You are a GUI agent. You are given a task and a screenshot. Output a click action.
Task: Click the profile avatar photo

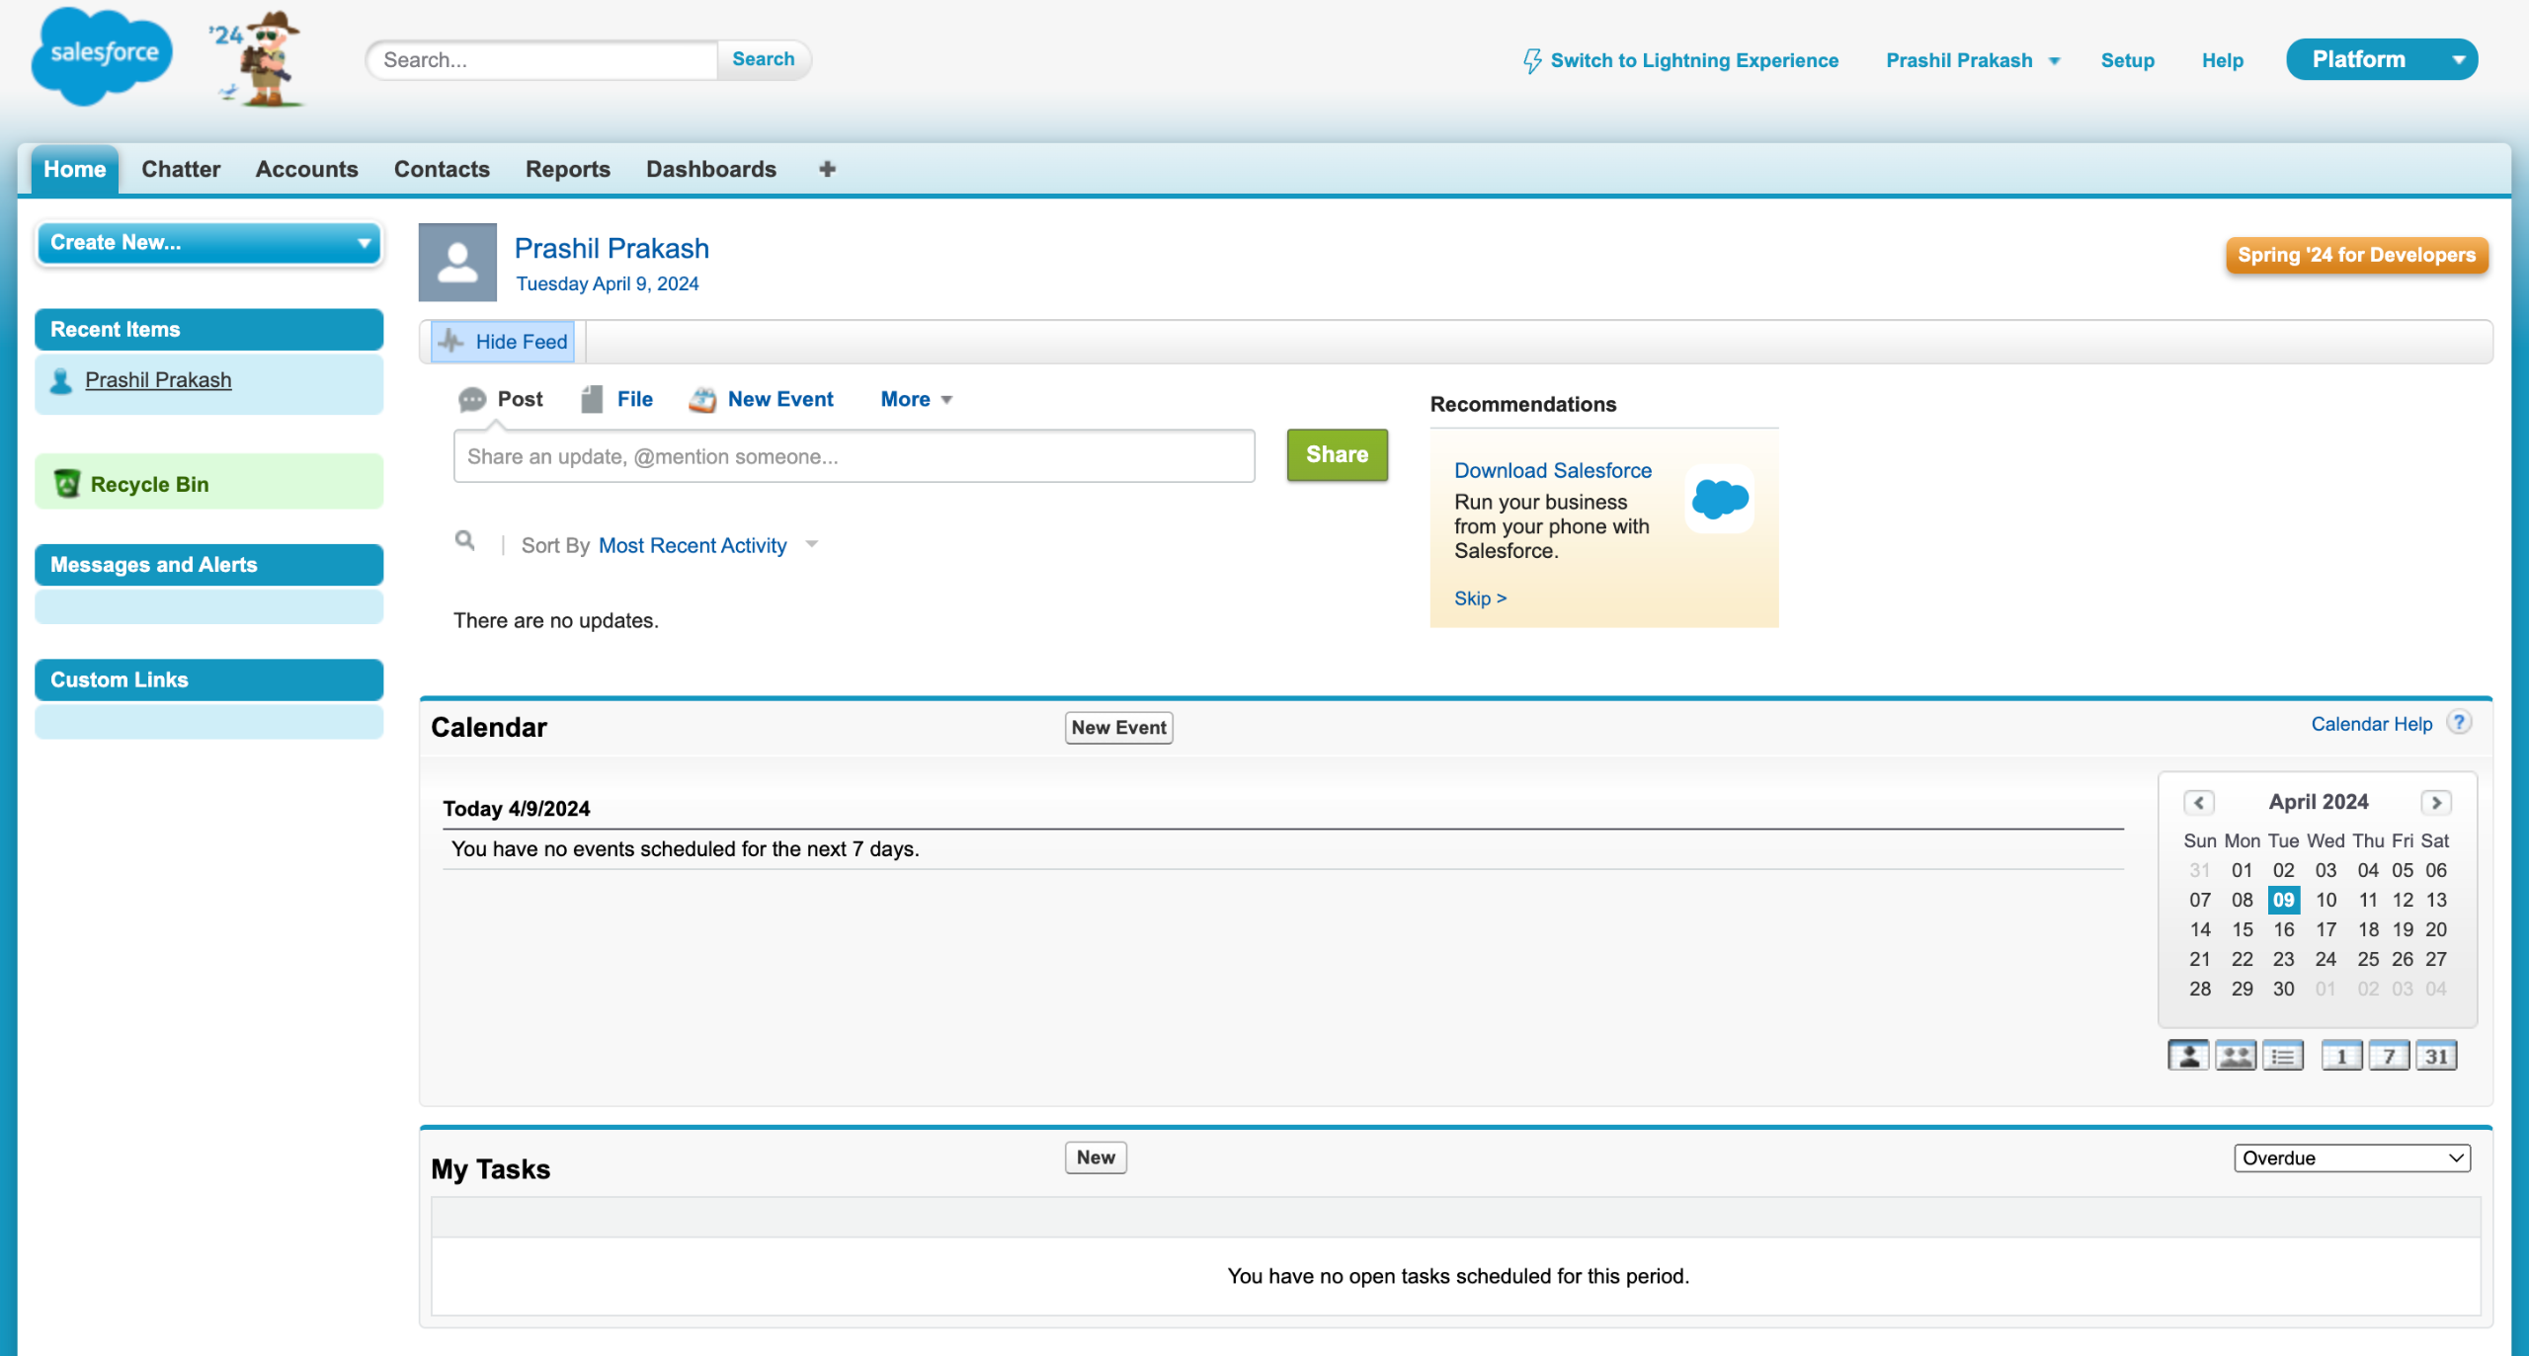pos(457,262)
